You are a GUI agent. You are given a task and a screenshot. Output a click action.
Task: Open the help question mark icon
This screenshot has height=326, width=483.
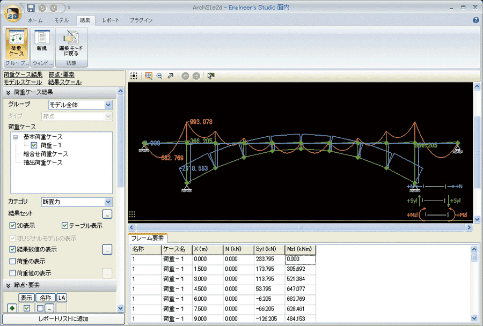point(475,20)
